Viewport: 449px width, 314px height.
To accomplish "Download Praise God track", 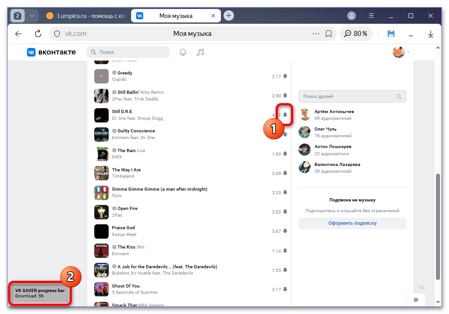I will [285, 231].
